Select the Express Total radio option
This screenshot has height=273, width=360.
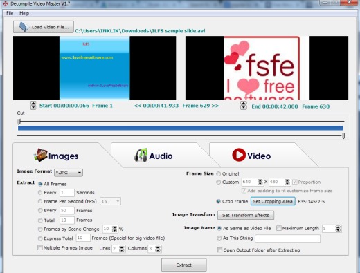click(40, 238)
